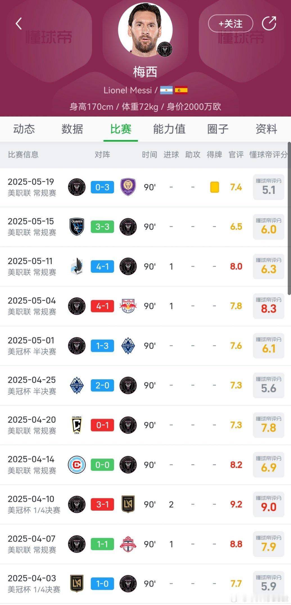Open the 0-3 score on 2025-05-19
This screenshot has height=605, width=291.
102,187
